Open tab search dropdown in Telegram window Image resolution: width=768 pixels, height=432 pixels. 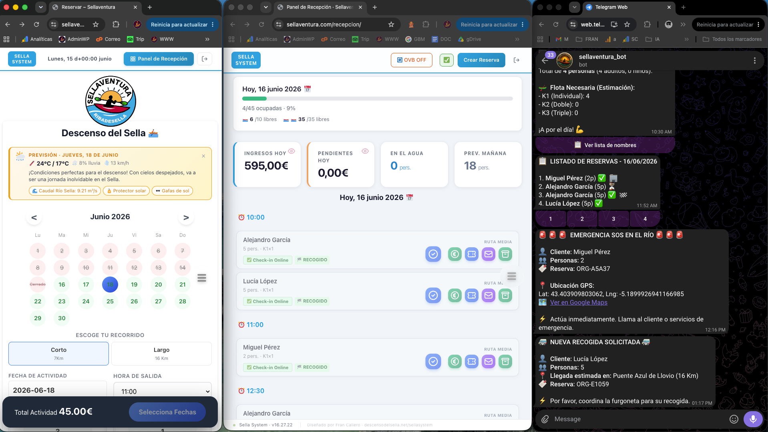[x=575, y=7]
